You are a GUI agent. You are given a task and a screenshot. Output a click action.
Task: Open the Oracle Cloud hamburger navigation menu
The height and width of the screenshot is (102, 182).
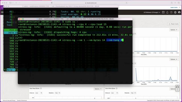(2, 12)
